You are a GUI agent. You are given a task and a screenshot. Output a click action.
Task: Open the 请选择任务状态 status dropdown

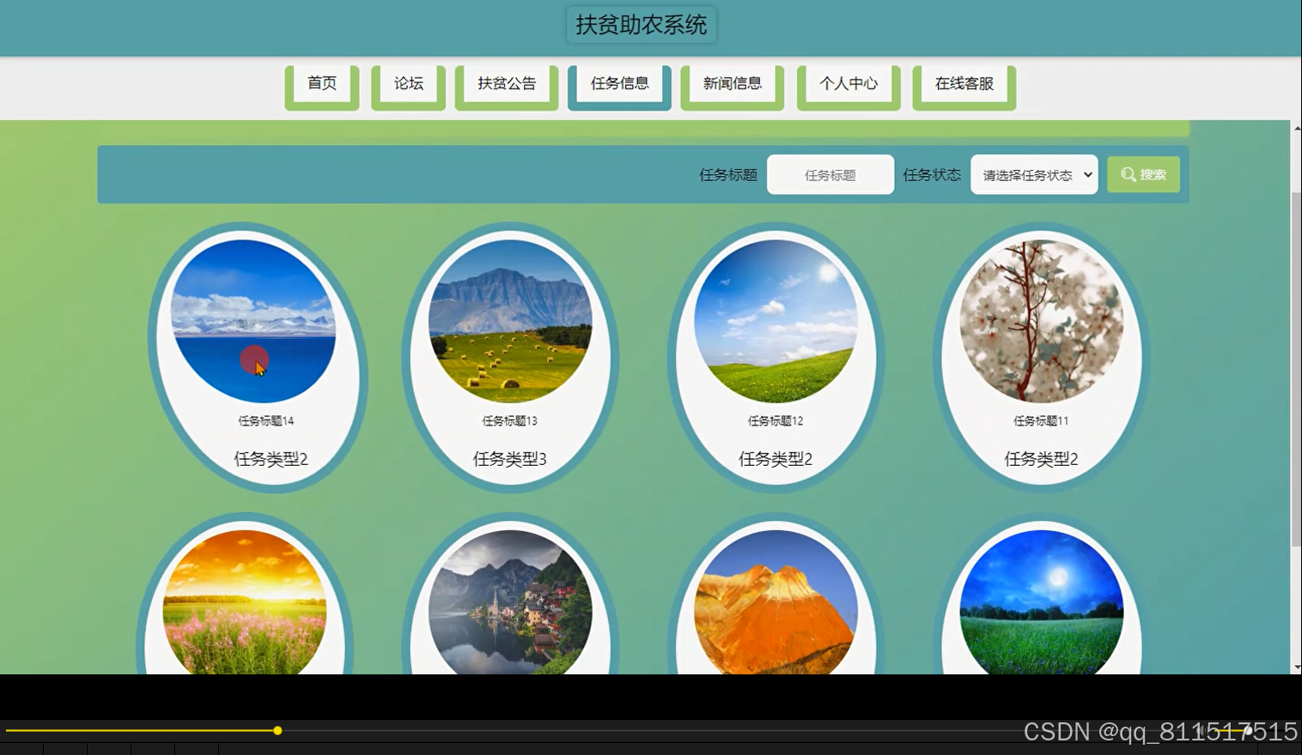pyautogui.click(x=1033, y=174)
